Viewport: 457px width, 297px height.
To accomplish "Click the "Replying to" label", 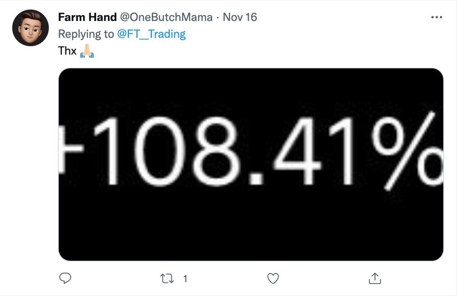I will (x=86, y=34).
